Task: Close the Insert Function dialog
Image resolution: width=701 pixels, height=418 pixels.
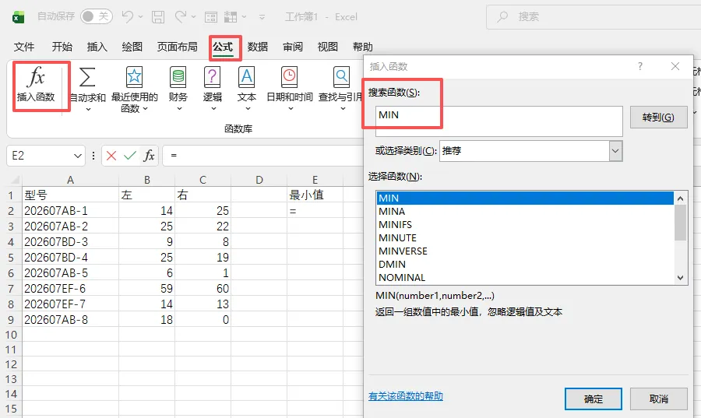Action: 675,66
